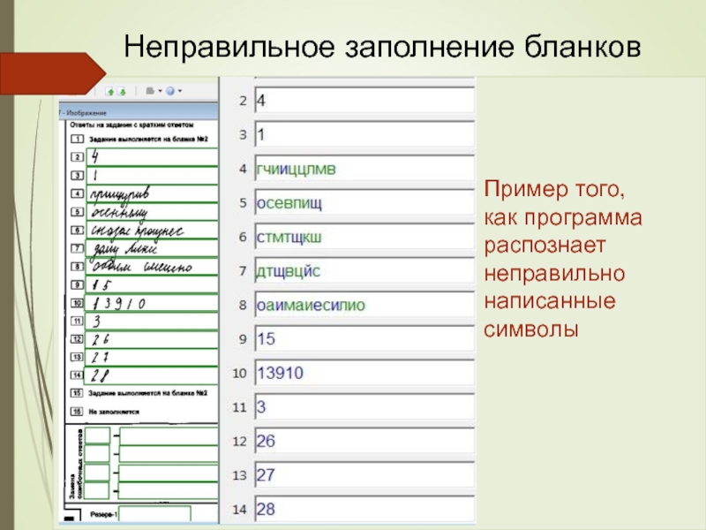Click field 5 with text 'осевпищ'
The image size is (706, 530).
[x=364, y=203]
